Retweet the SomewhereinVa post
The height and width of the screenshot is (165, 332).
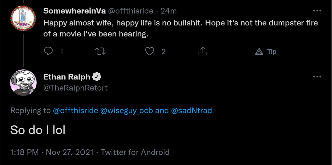point(100,51)
